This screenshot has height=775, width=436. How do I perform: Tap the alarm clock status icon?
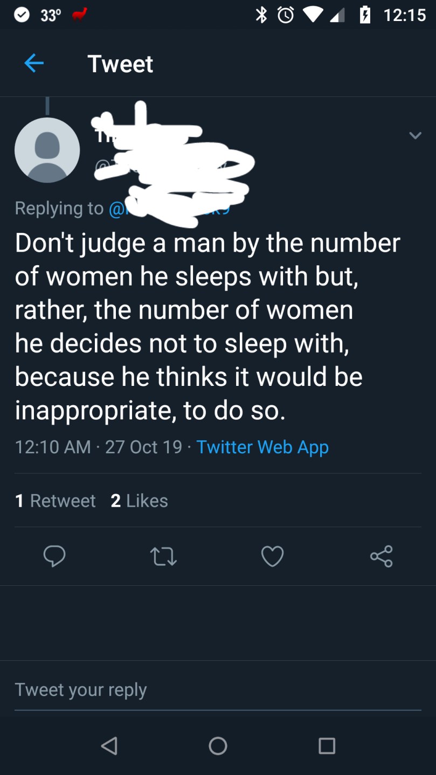285,15
